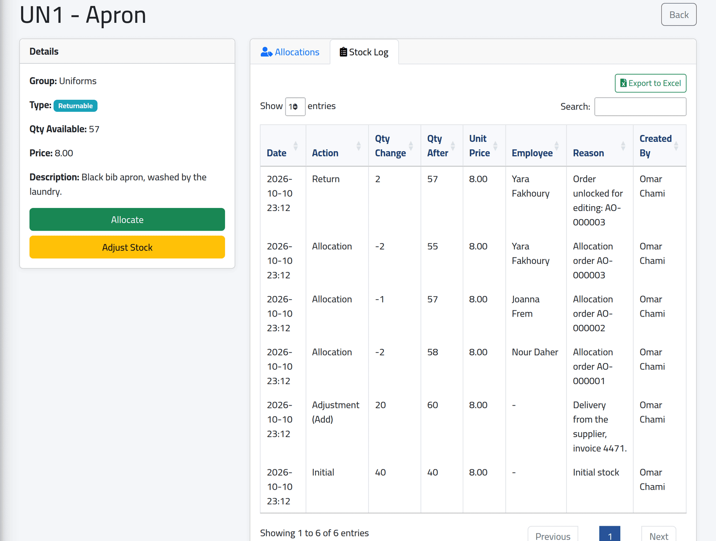Click the Qty Change value 20
This screenshot has width=716, height=541.
pos(380,405)
